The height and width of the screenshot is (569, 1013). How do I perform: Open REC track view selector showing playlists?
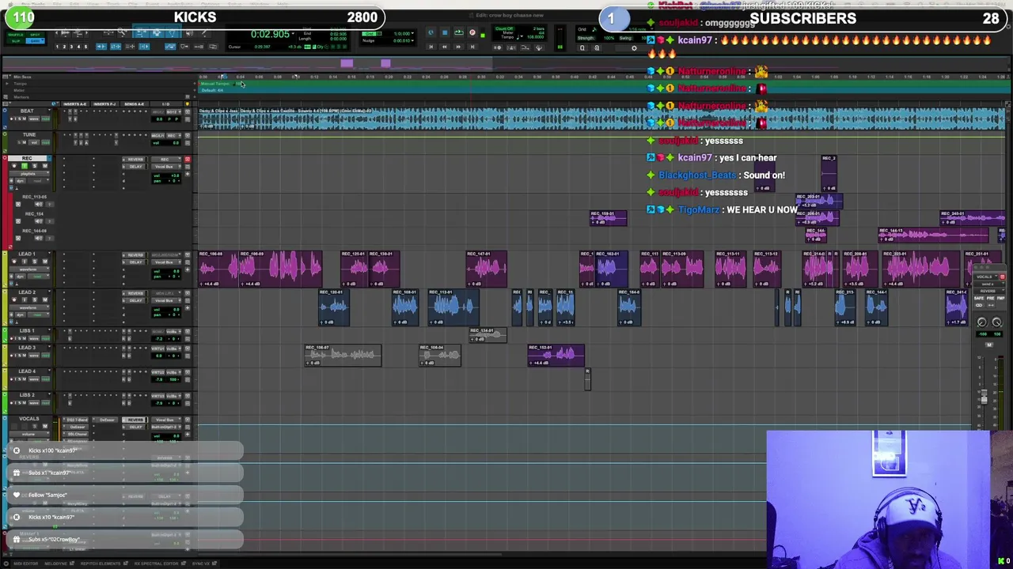pyautogui.click(x=29, y=174)
